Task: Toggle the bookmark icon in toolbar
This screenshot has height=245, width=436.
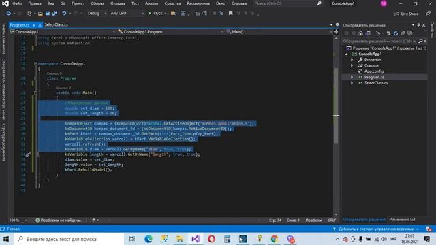Action: pyautogui.click(x=230, y=13)
